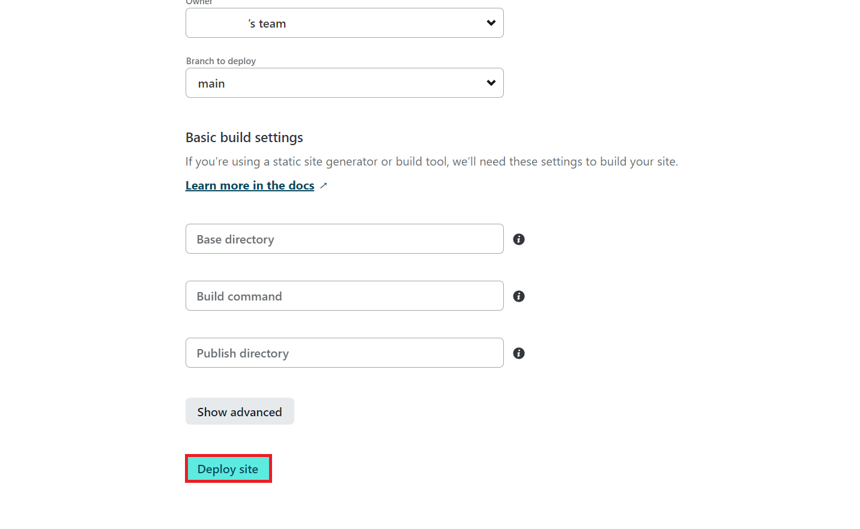This screenshot has height=529, width=860.
Task: Click the chevron in the main branch selector
Action: pyautogui.click(x=491, y=83)
